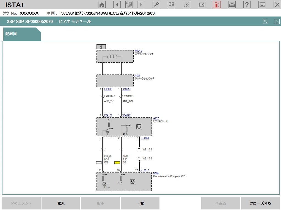Open connector link X13917

[x=126, y=89]
